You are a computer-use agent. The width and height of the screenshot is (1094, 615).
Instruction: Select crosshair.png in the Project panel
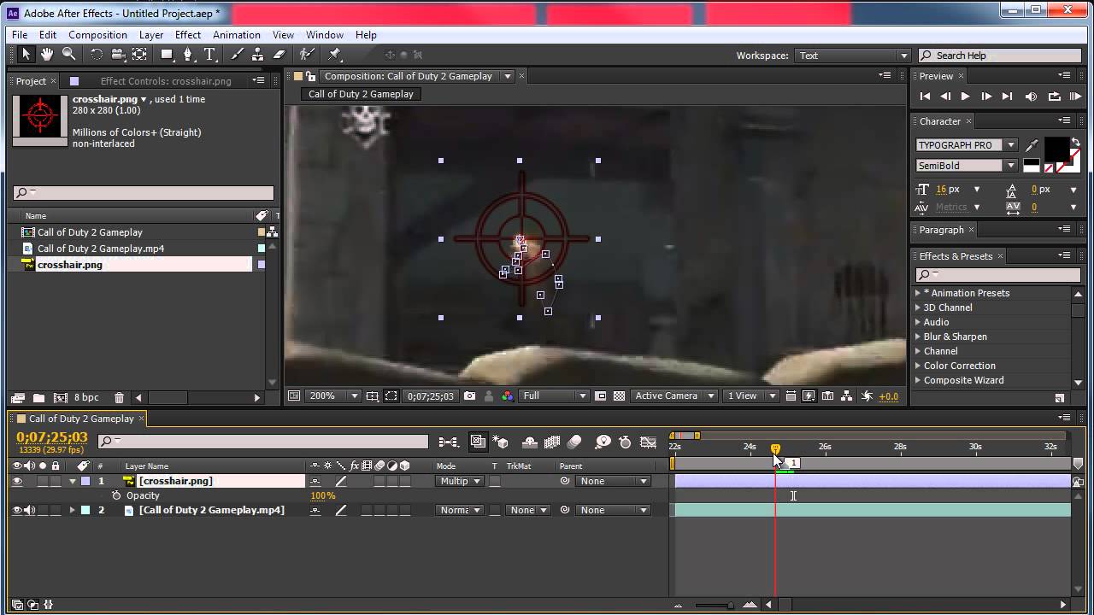click(x=69, y=265)
